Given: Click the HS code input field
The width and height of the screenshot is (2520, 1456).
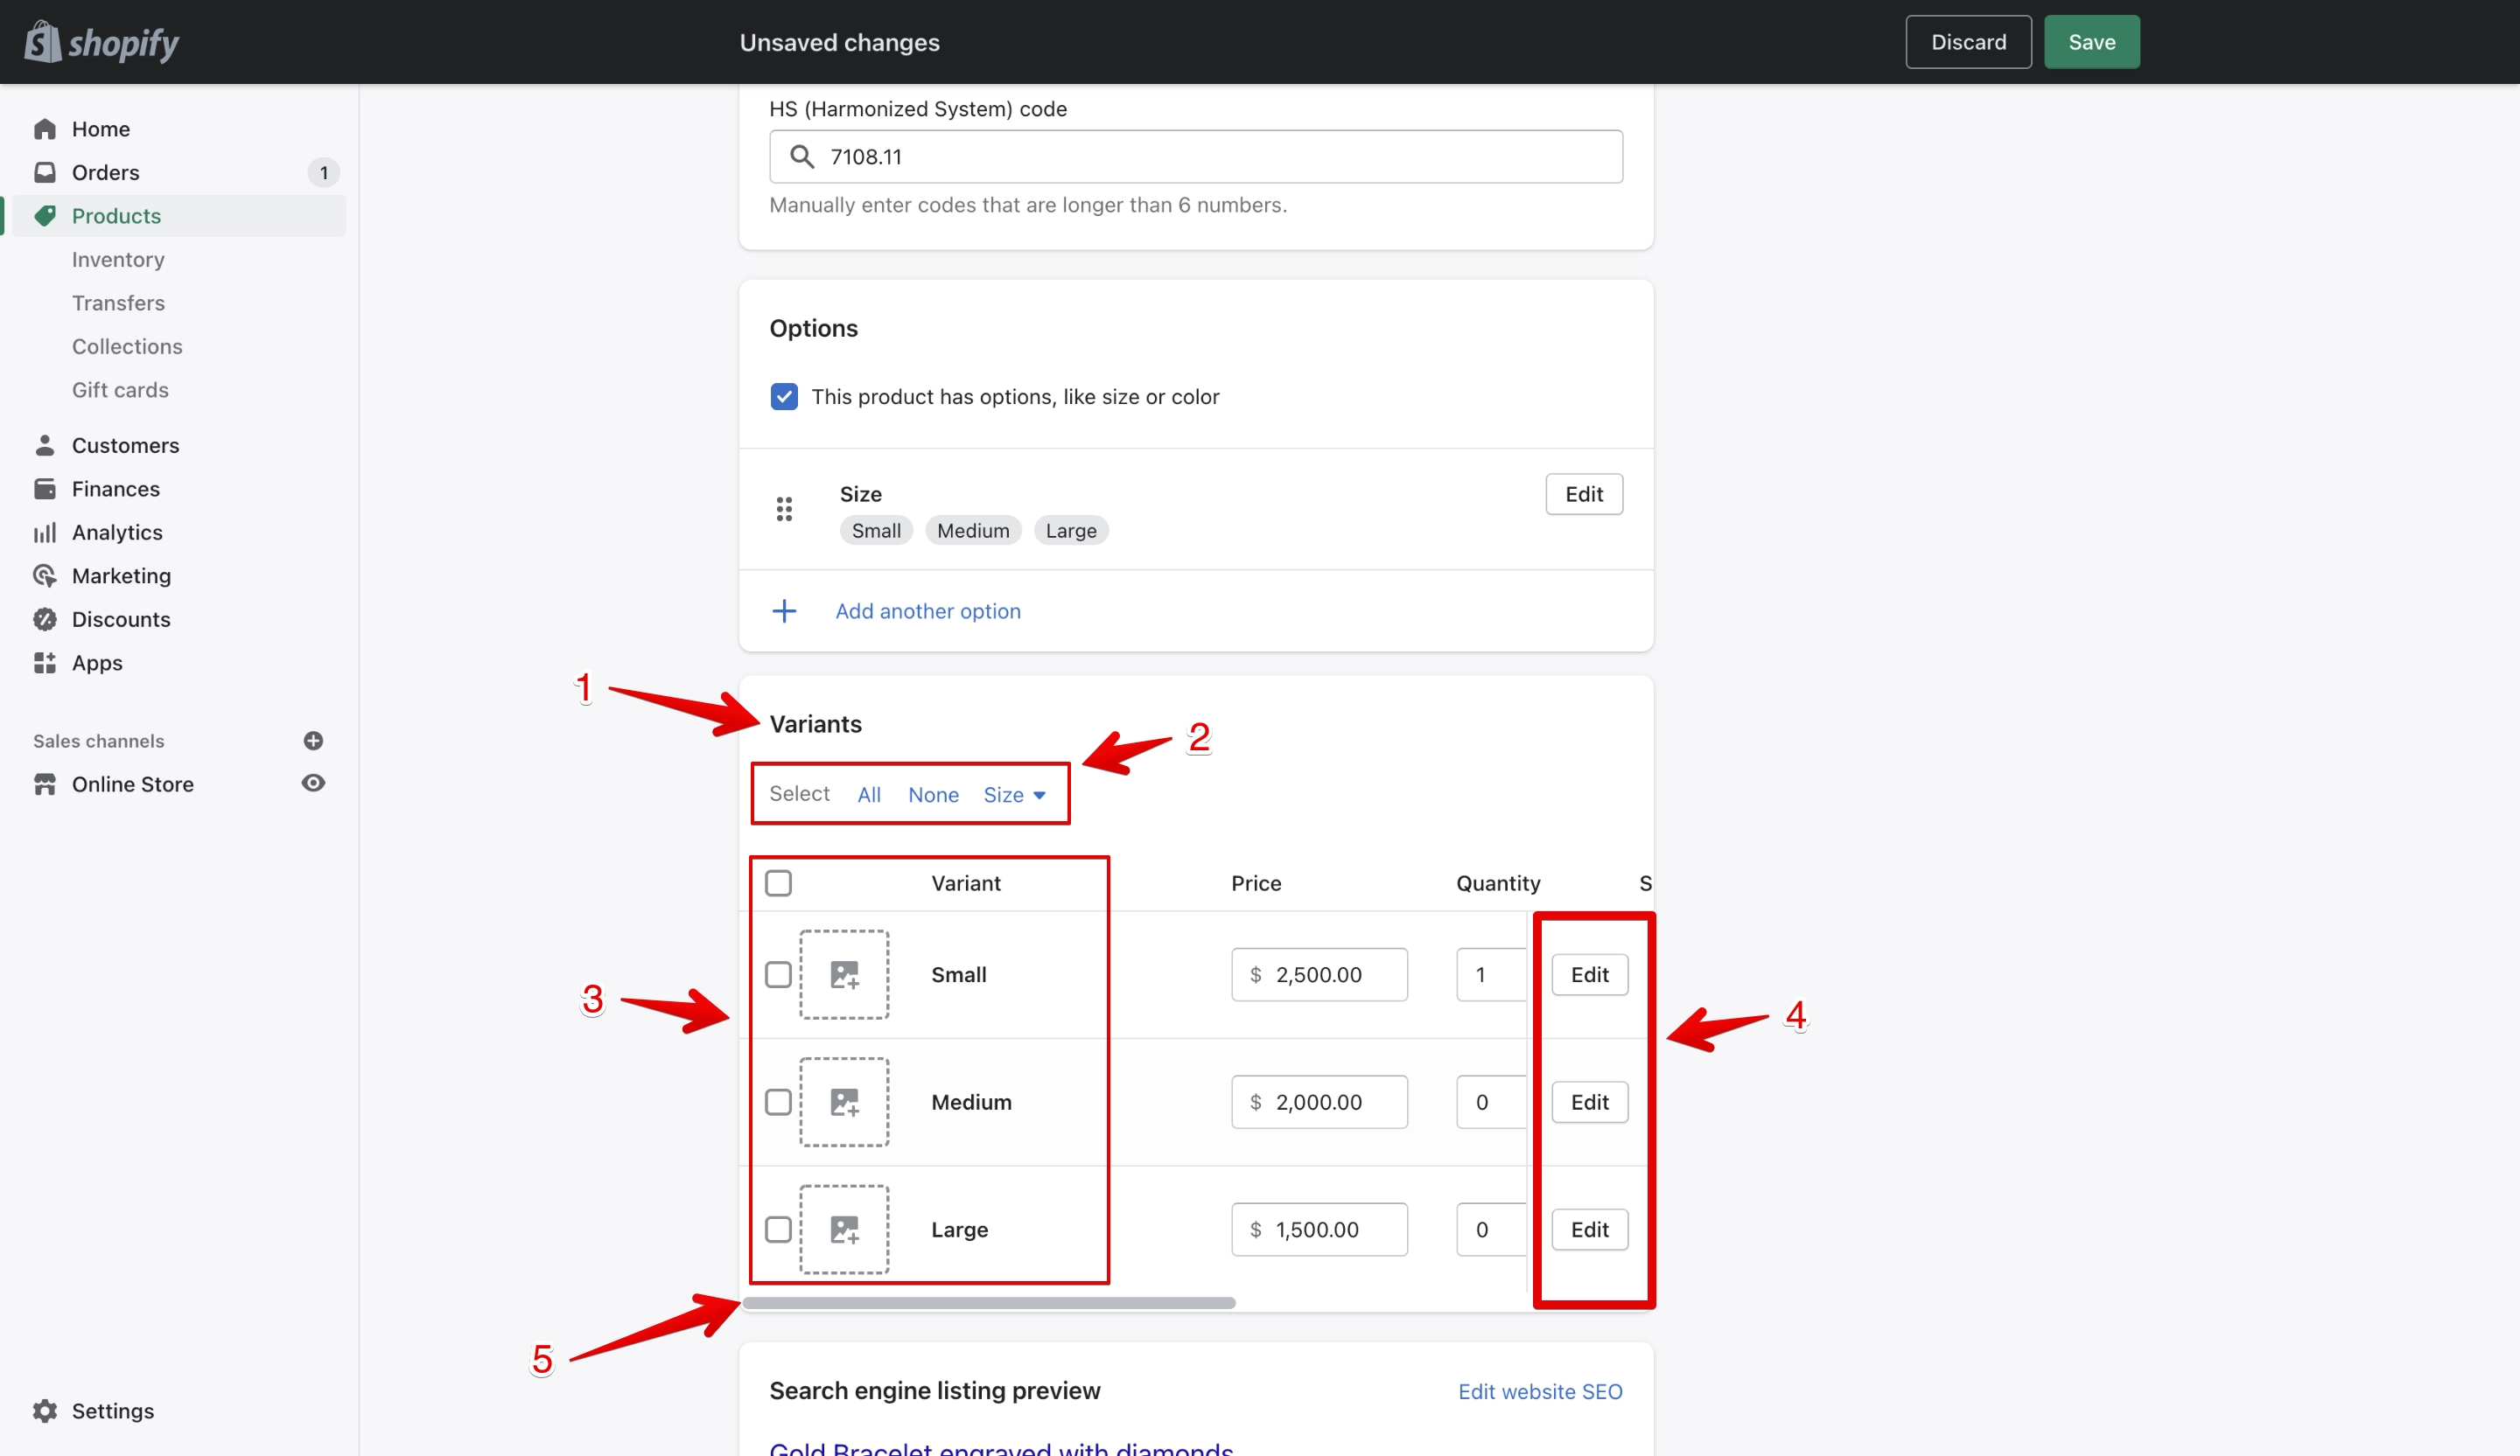Looking at the screenshot, I should [1196, 157].
